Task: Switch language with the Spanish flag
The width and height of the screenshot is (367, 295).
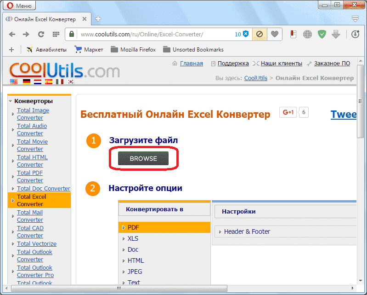Action: click(x=49, y=82)
